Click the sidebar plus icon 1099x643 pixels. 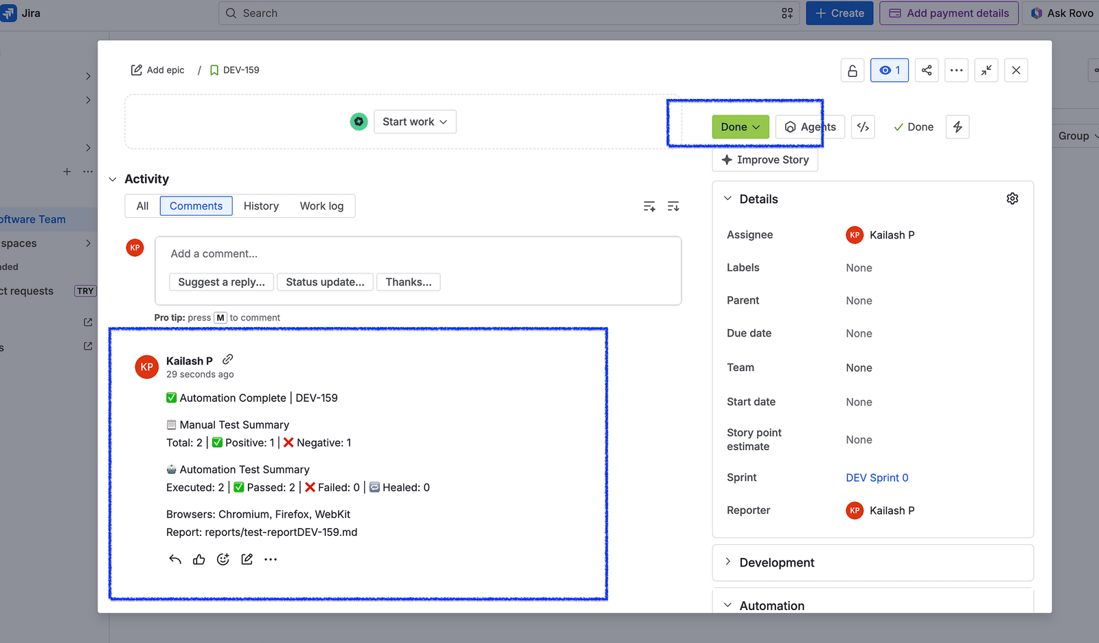coord(67,171)
